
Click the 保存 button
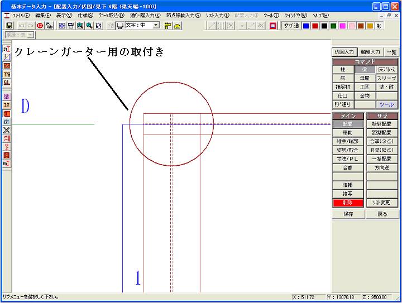point(348,214)
